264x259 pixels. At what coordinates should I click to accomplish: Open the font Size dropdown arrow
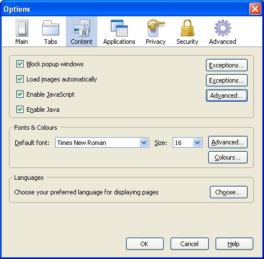click(x=197, y=143)
